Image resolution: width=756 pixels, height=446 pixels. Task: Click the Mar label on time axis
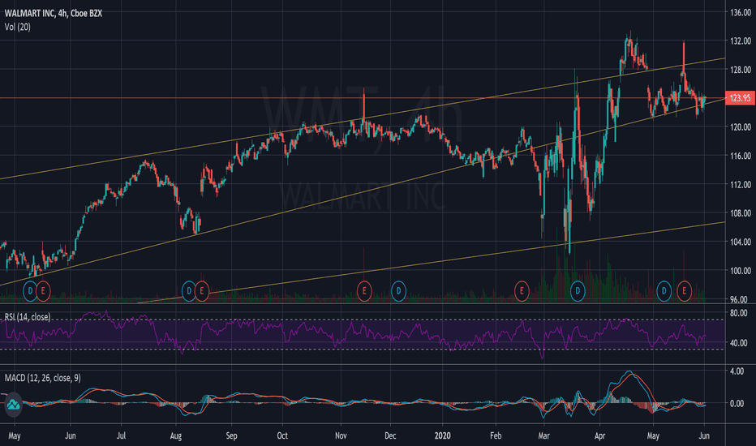(x=543, y=435)
